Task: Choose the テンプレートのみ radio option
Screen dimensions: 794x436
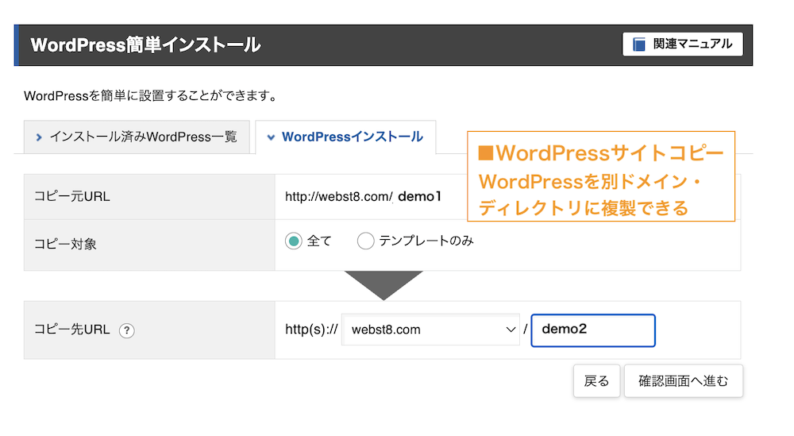Action: point(365,241)
